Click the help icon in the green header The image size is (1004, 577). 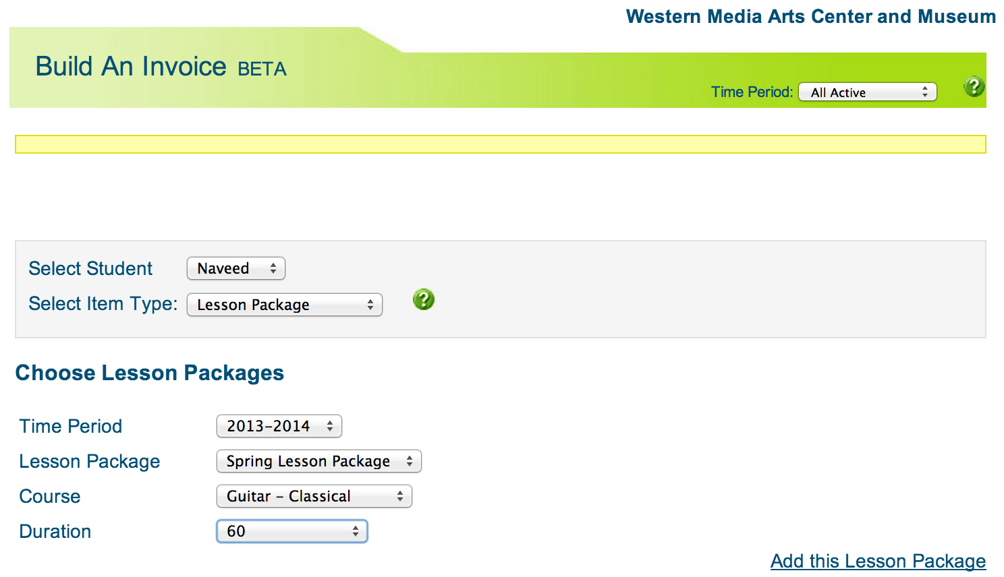(x=974, y=87)
